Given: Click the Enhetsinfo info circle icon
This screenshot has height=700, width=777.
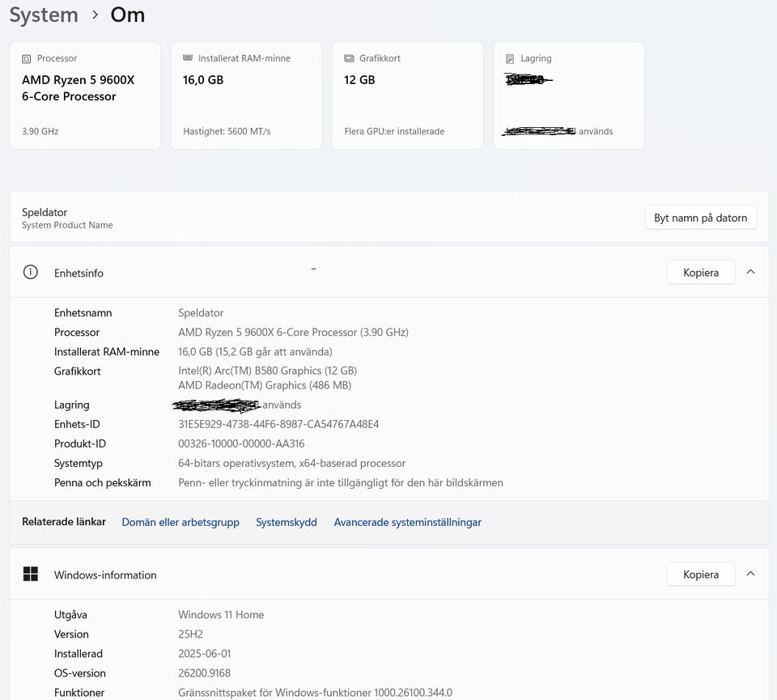Looking at the screenshot, I should click(x=30, y=272).
